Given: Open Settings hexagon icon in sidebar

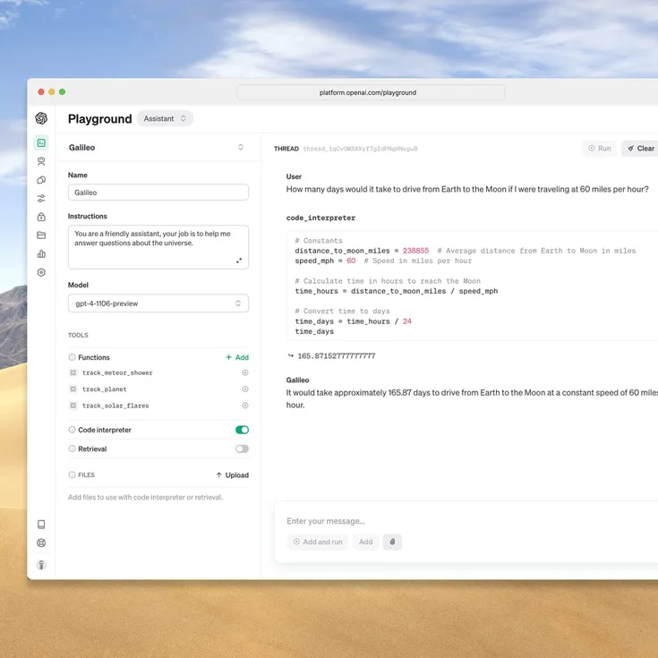Looking at the screenshot, I should 41,273.
